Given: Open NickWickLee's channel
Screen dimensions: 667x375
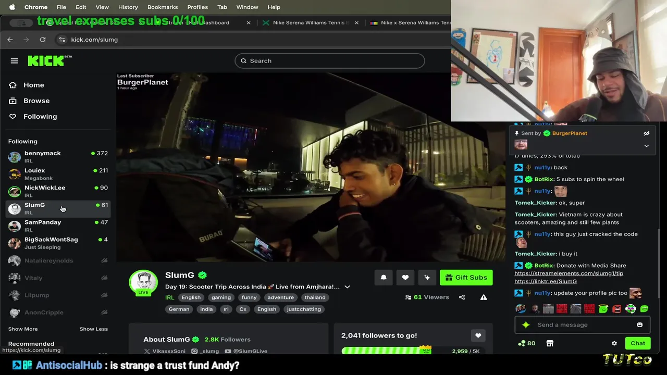Looking at the screenshot, I should click(58, 191).
